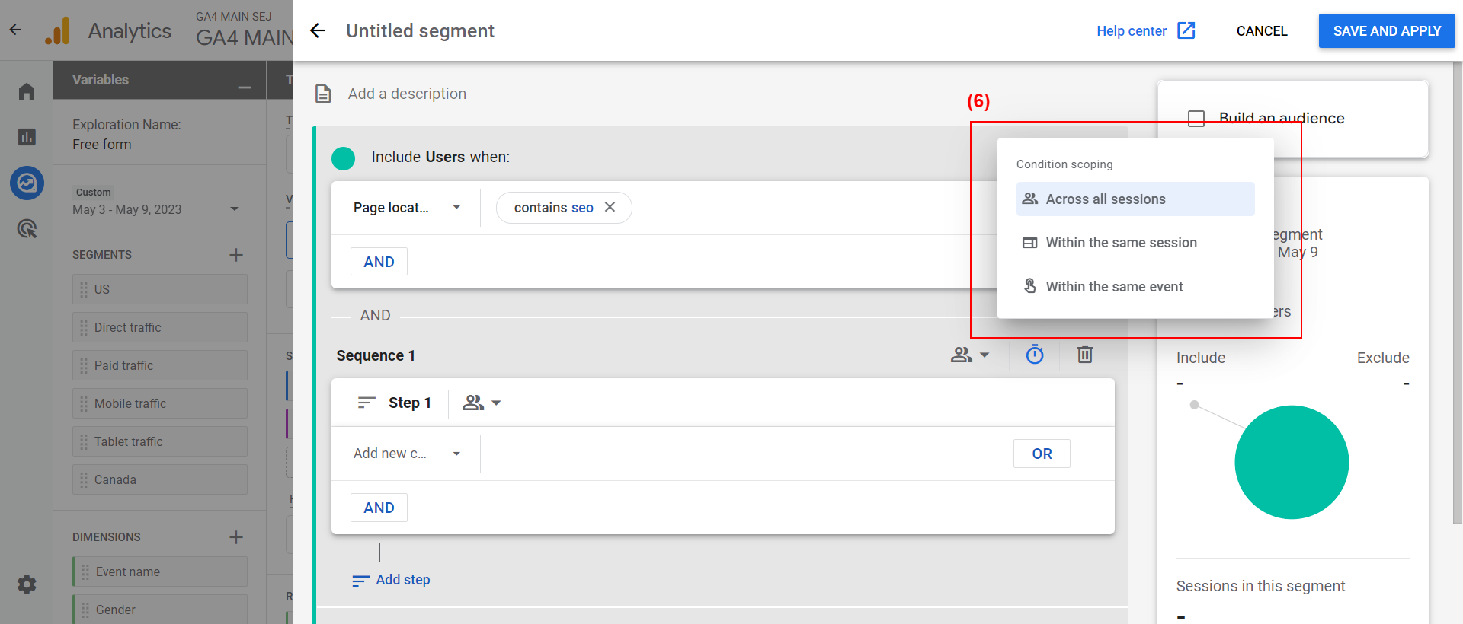Image resolution: width=1463 pixels, height=624 pixels.
Task: Open Step 1 scope dropdown
Action: pos(482,403)
